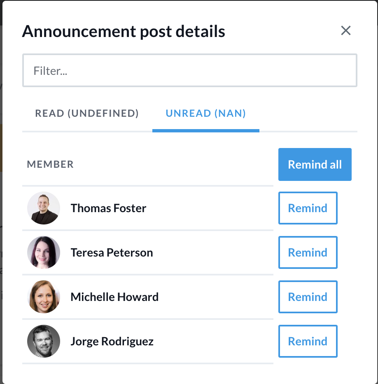
Task: Remind Thomas Foster about the post
Action: [308, 208]
